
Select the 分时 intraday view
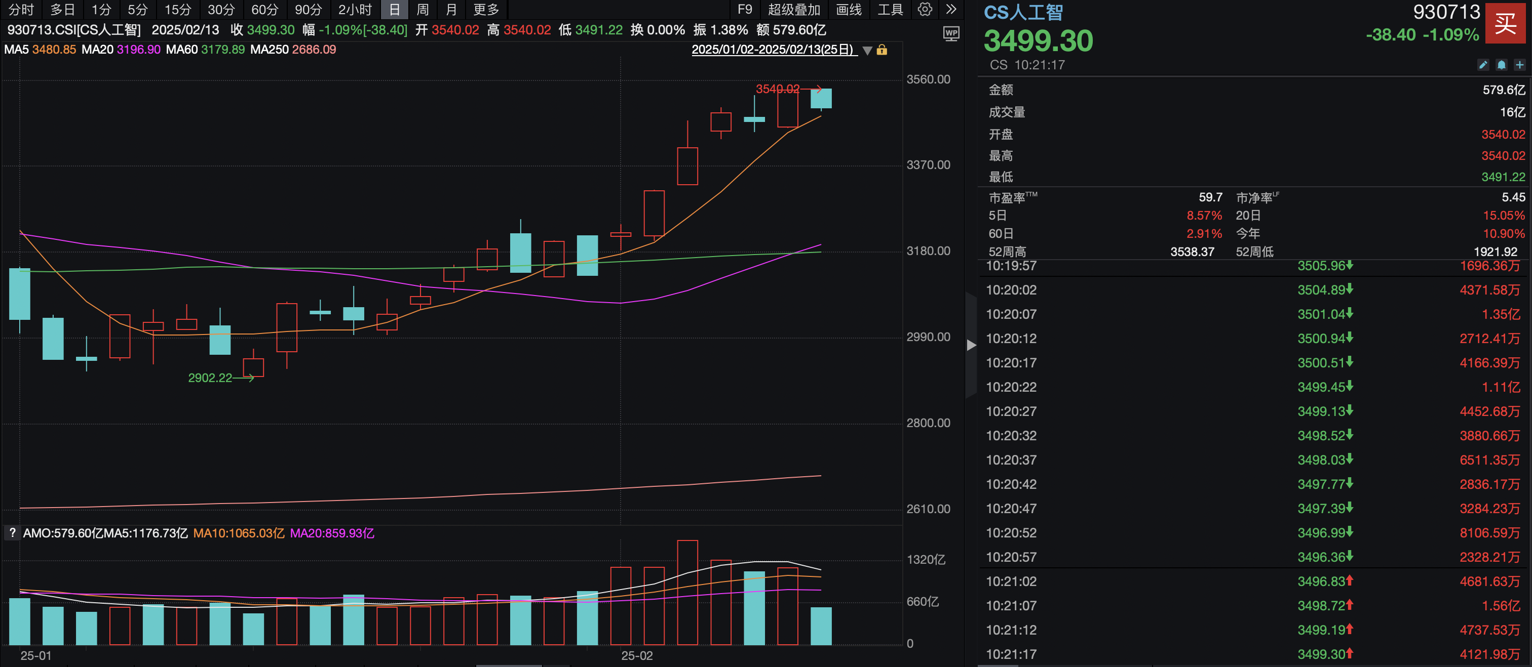[x=21, y=10]
